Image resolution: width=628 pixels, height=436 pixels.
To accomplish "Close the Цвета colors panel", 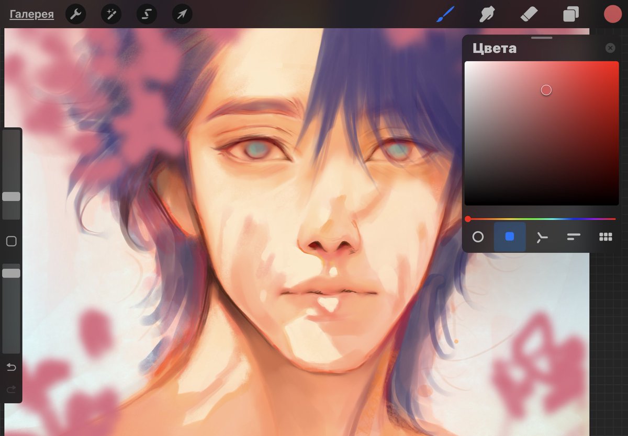I will pos(610,48).
